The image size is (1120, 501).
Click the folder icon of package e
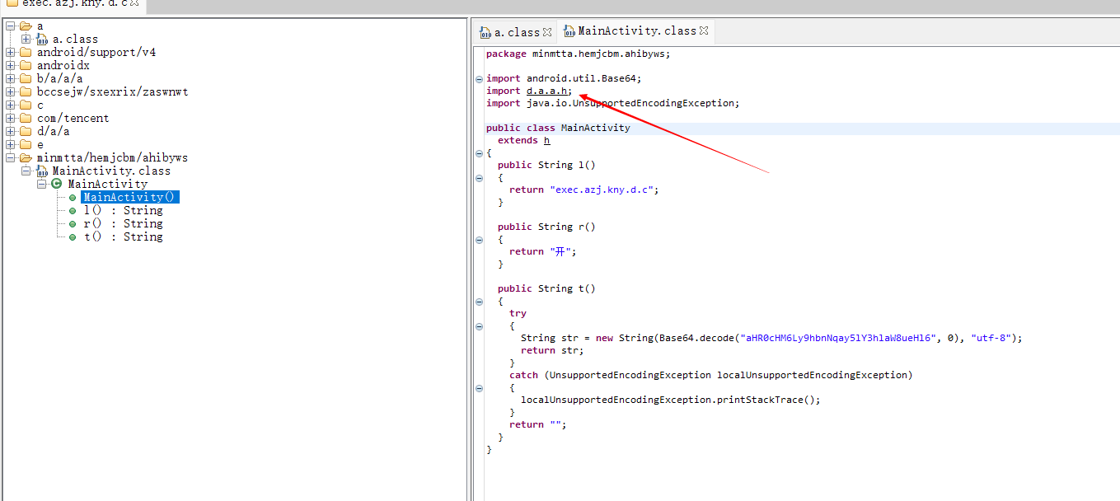tap(26, 144)
